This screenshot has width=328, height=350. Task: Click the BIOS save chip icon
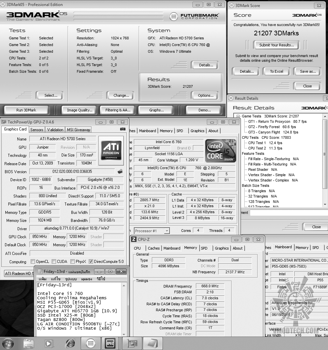120,171
